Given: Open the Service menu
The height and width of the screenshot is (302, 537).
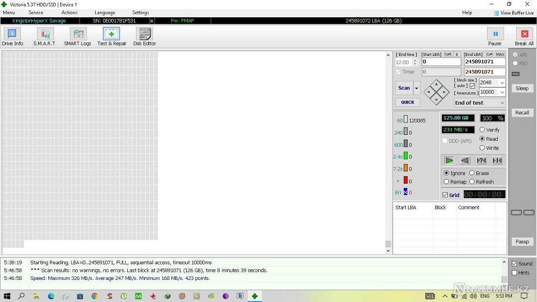Looking at the screenshot, I should click(x=36, y=12).
